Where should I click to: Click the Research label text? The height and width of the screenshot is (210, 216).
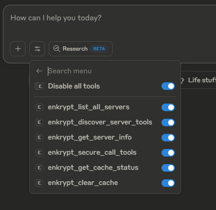click(75, 49)
